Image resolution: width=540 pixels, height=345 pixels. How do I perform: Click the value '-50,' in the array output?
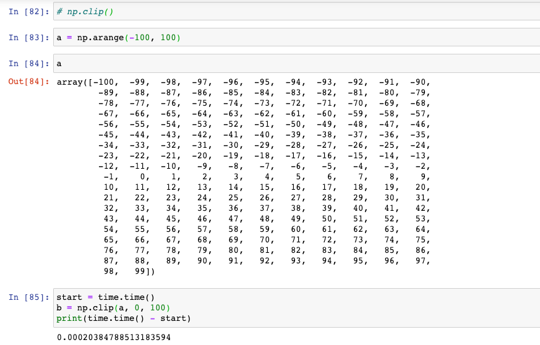point(295,124)
